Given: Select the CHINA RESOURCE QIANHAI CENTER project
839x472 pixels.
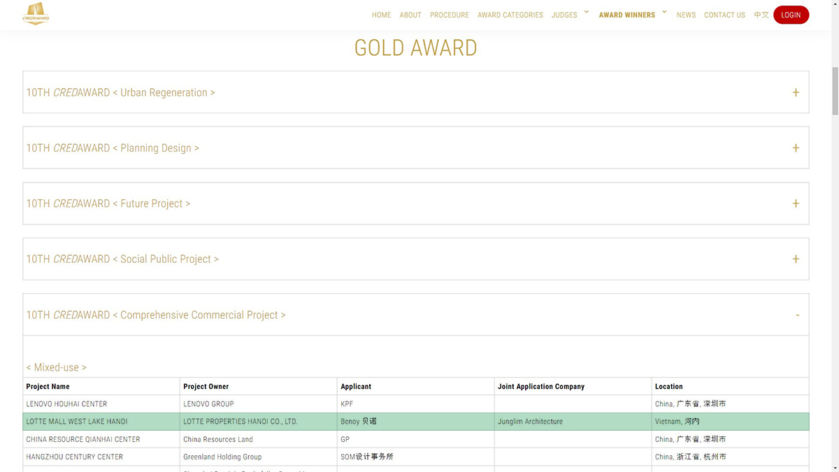Looking at the screenshot, I should pyautogui.click(x=83, y=439).
